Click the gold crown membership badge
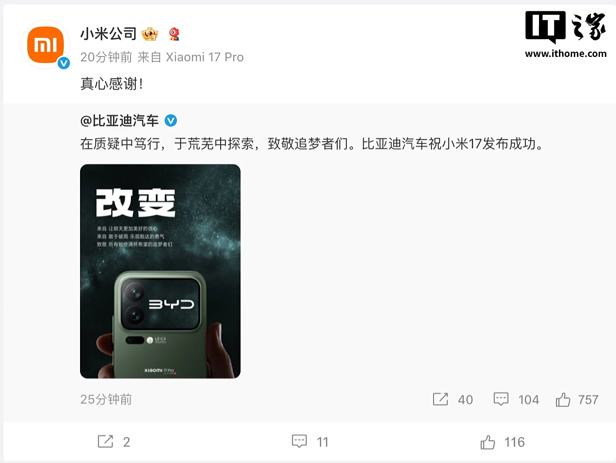 click(x=150, y=34)
